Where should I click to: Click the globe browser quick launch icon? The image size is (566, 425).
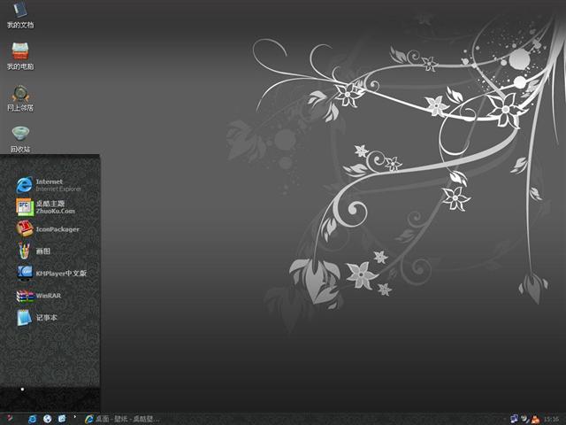(x=47, y=419)
